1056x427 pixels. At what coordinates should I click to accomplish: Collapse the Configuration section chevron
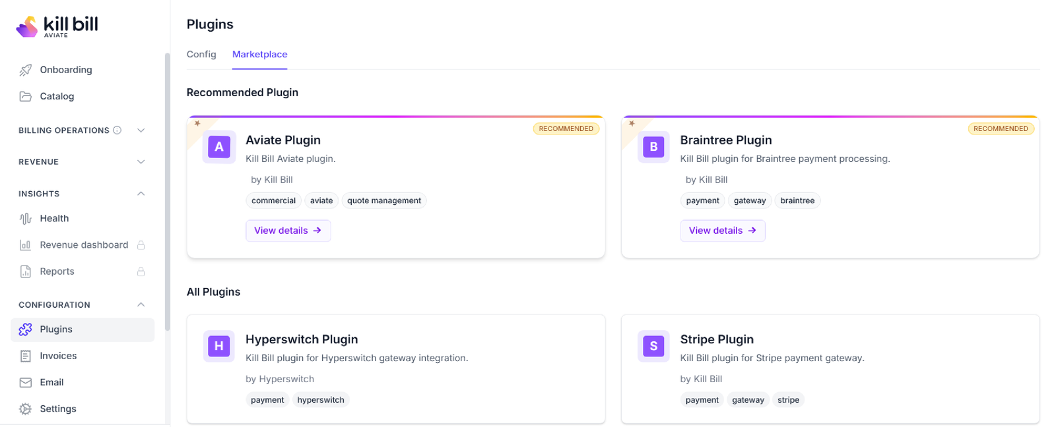coord(141,304)
